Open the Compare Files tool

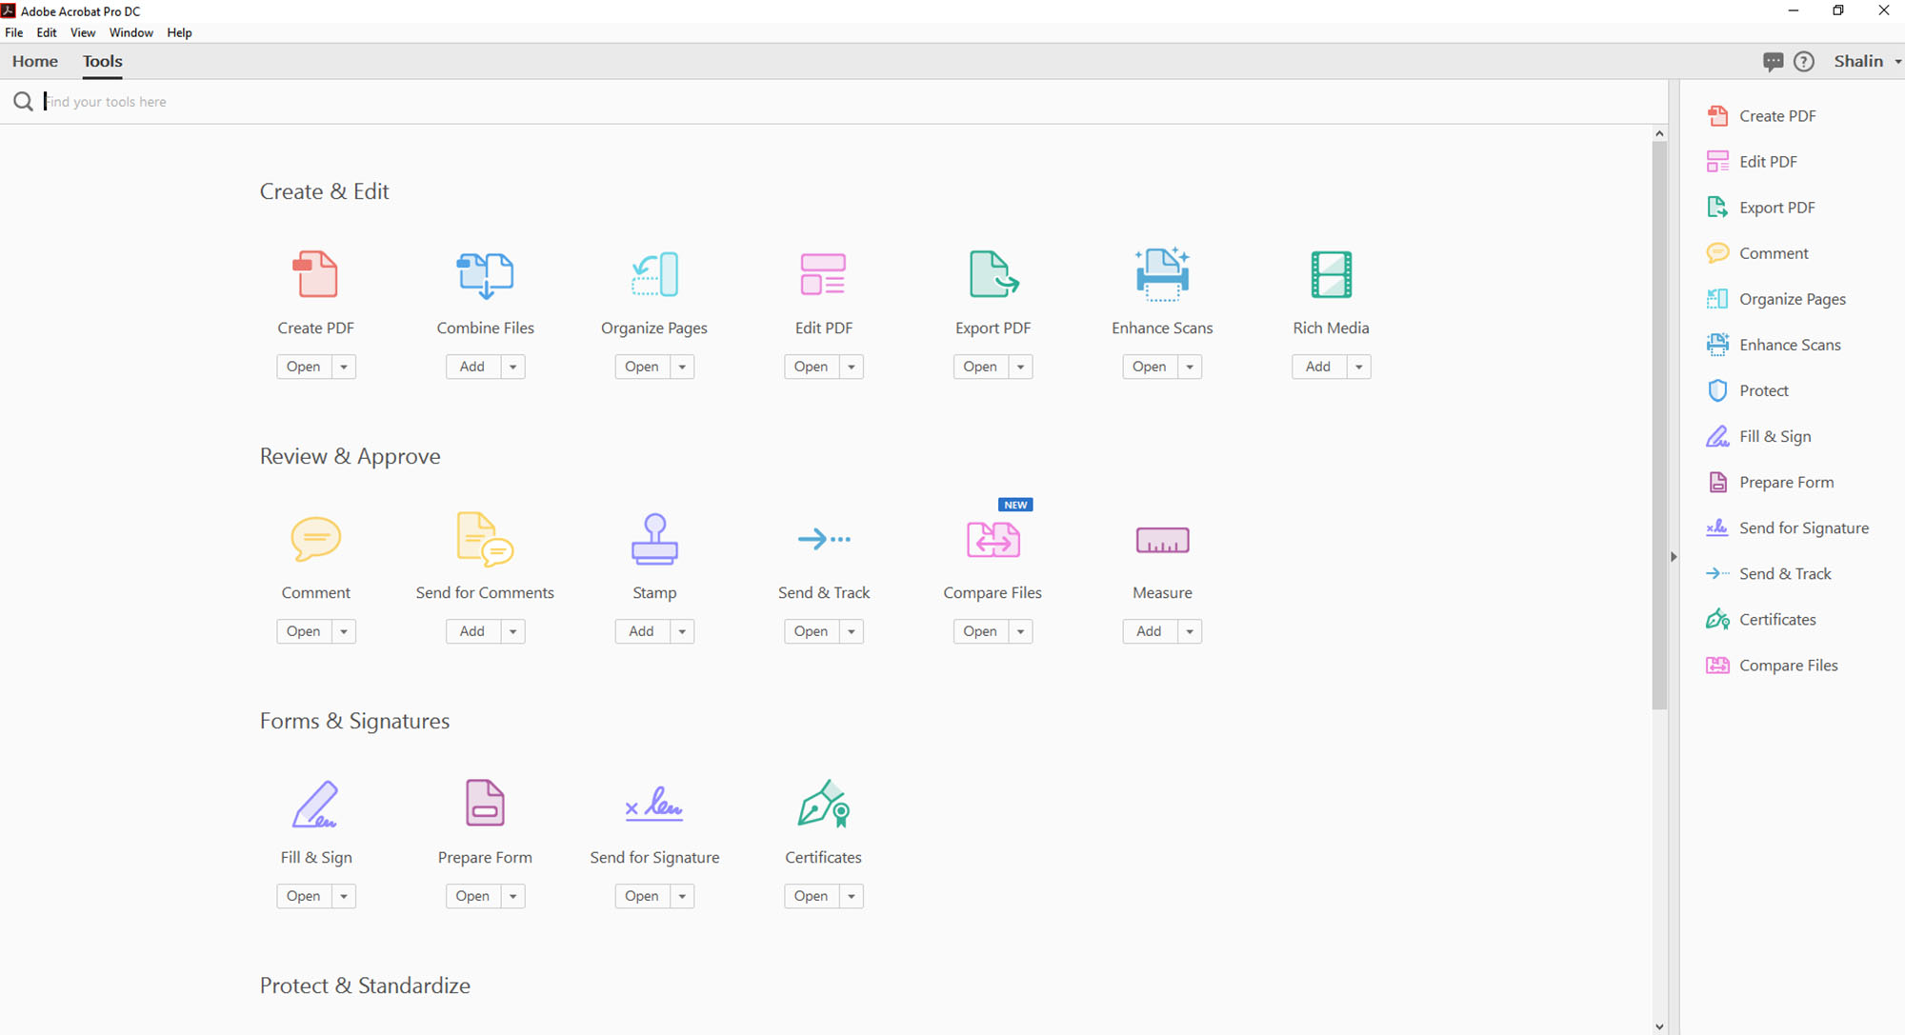tap(978, 631)
